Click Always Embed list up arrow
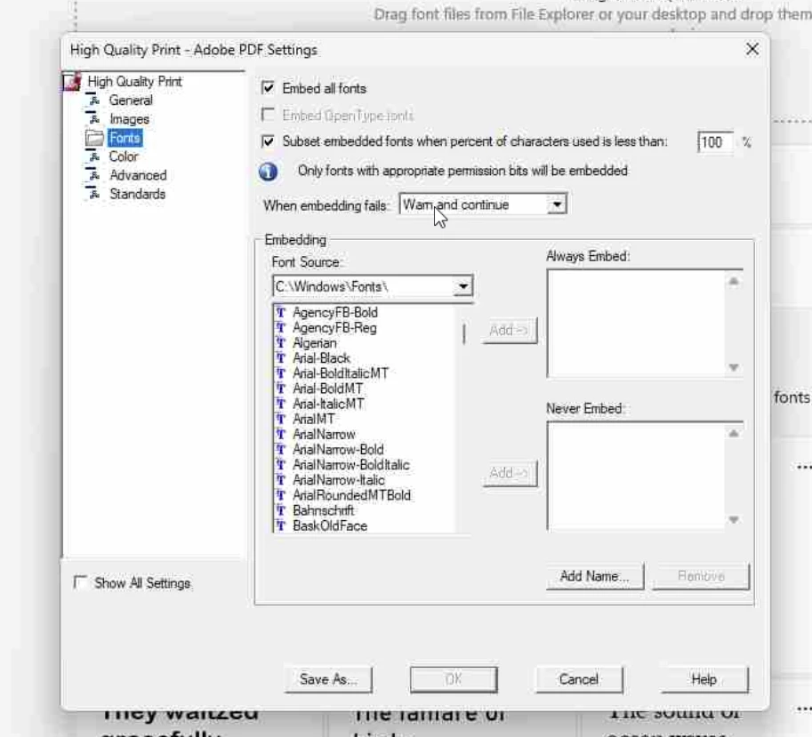 tap(734, 282)
